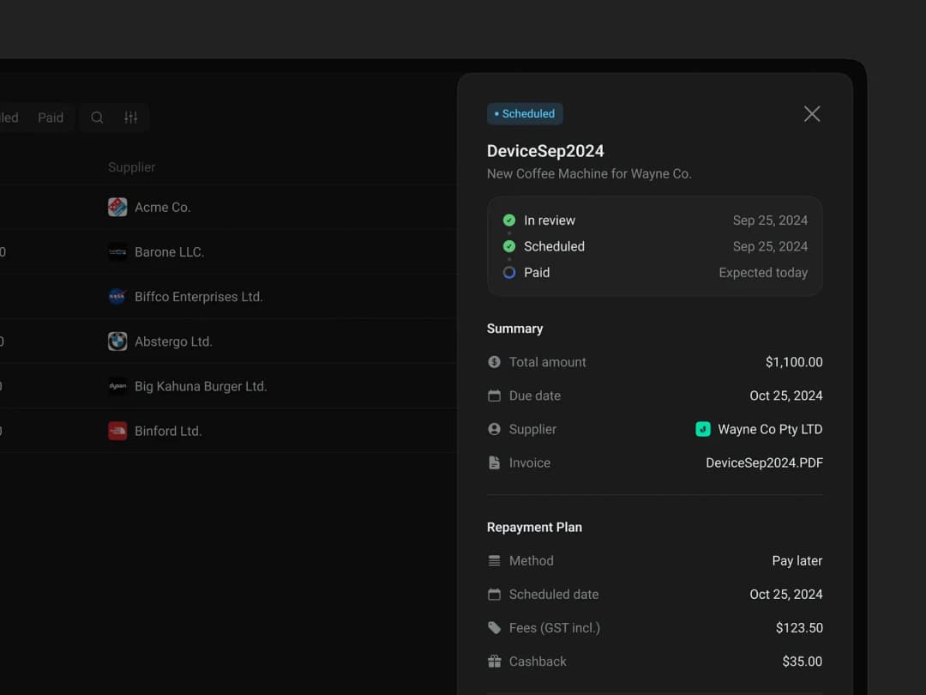The image size is (926, 695).
Task: Click the Big Kahuna Burger dyson logo
Action: pyautogui.click(x=117, y=386)
